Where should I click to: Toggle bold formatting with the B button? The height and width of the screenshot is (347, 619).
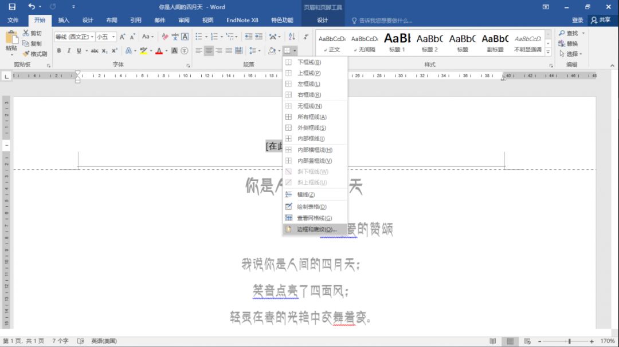(x=59, y=50)
